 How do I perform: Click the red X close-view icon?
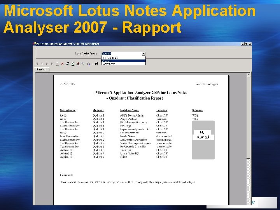click(x=62, y=64)
